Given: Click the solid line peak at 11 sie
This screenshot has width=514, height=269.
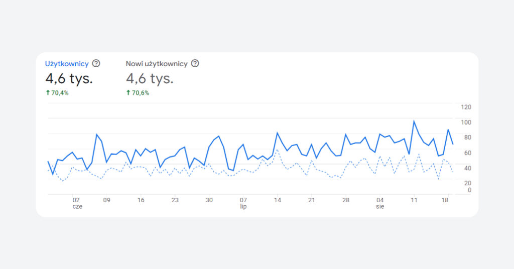Looking at the screenshot, I should (x=414, y=121).
